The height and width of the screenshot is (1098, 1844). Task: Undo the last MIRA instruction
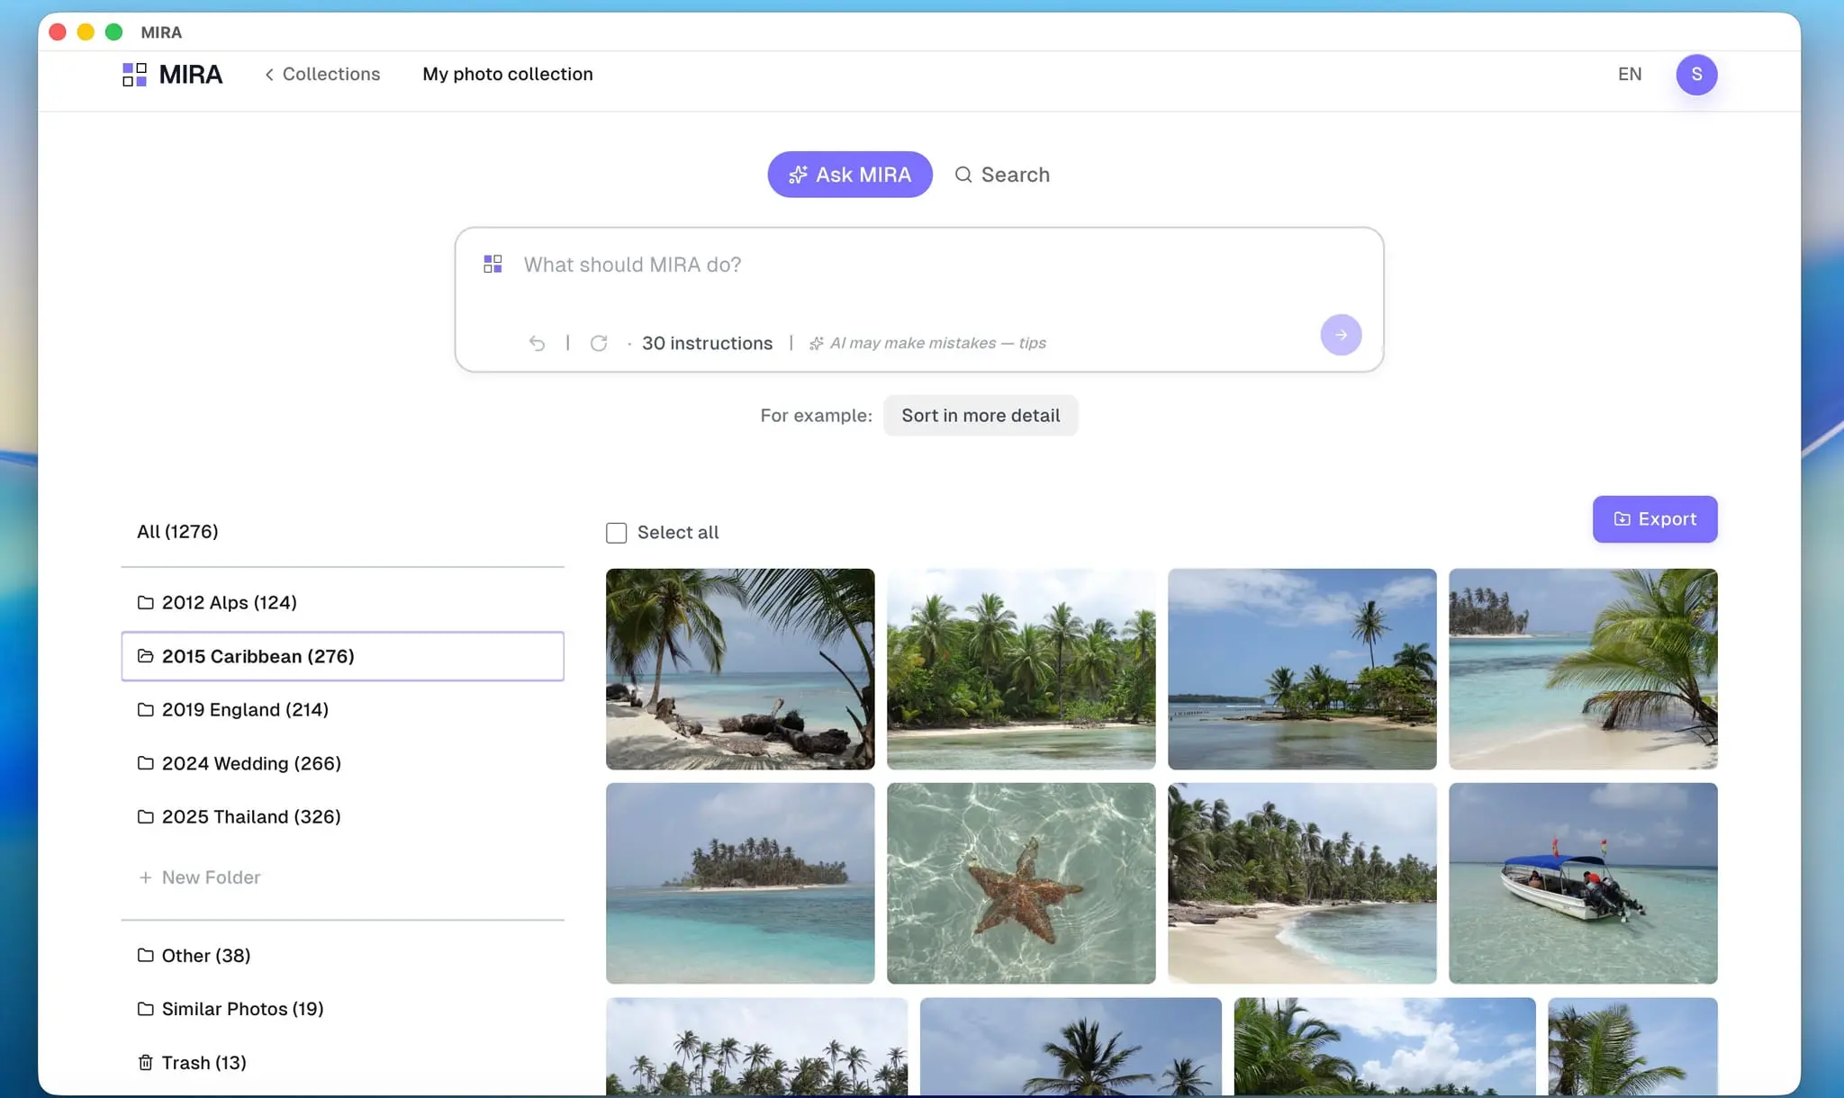point(537,343)
